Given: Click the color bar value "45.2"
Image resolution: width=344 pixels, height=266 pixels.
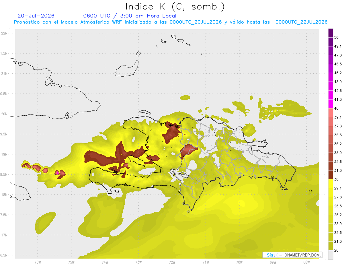Looking at the screenshot, I should pos(338,73).
